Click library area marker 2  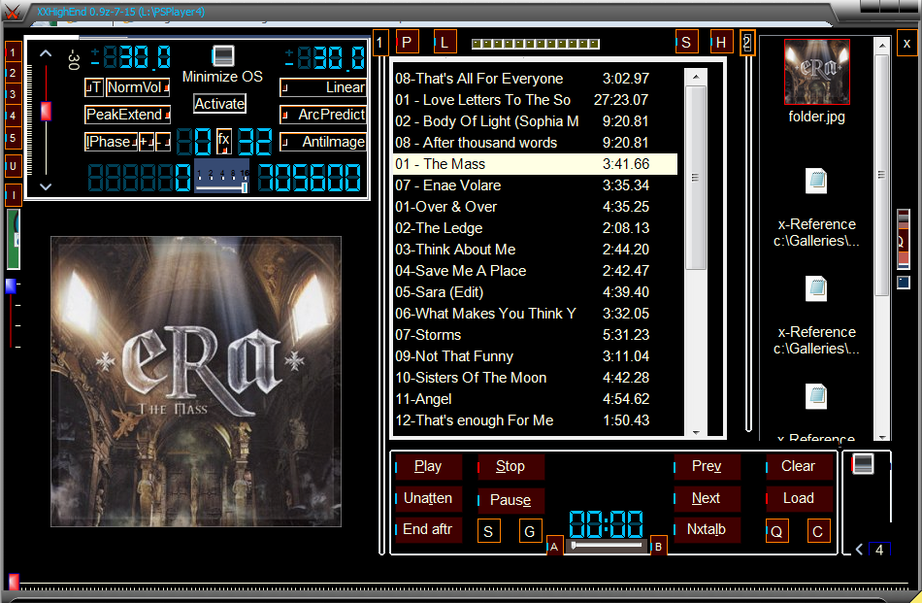[x=746, y=43]
